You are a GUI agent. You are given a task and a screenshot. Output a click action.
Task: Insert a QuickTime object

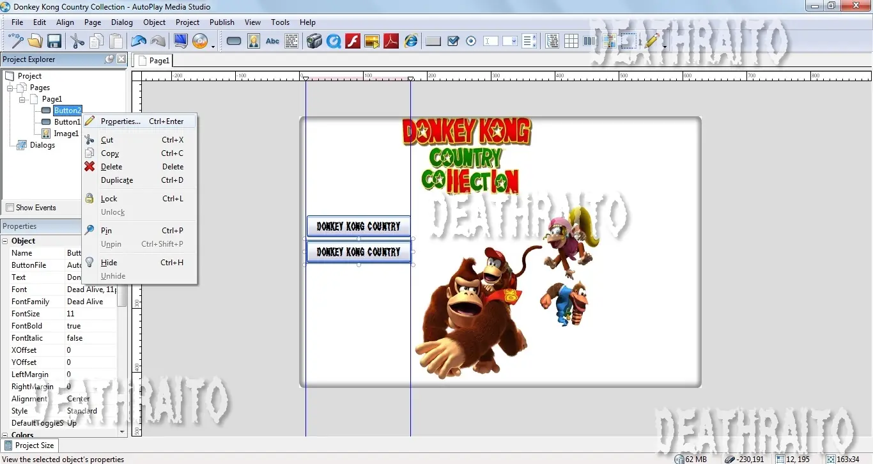tap(333, 42)
